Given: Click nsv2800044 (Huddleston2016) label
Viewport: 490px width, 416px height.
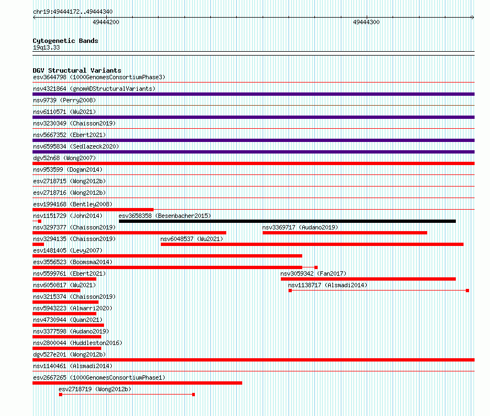Looking at the screenshot, I should coord(78,343).
